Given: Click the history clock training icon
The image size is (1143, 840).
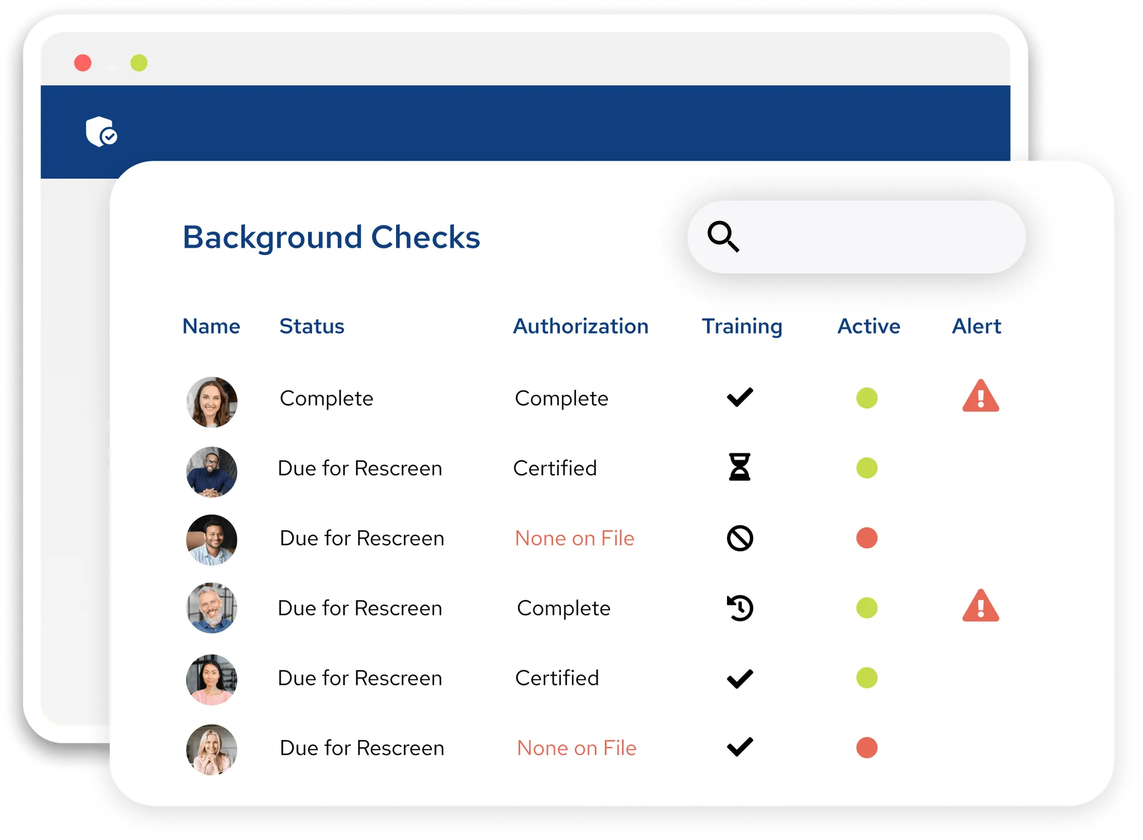Looking at the screenshot, I should click(x=740, y=608).
